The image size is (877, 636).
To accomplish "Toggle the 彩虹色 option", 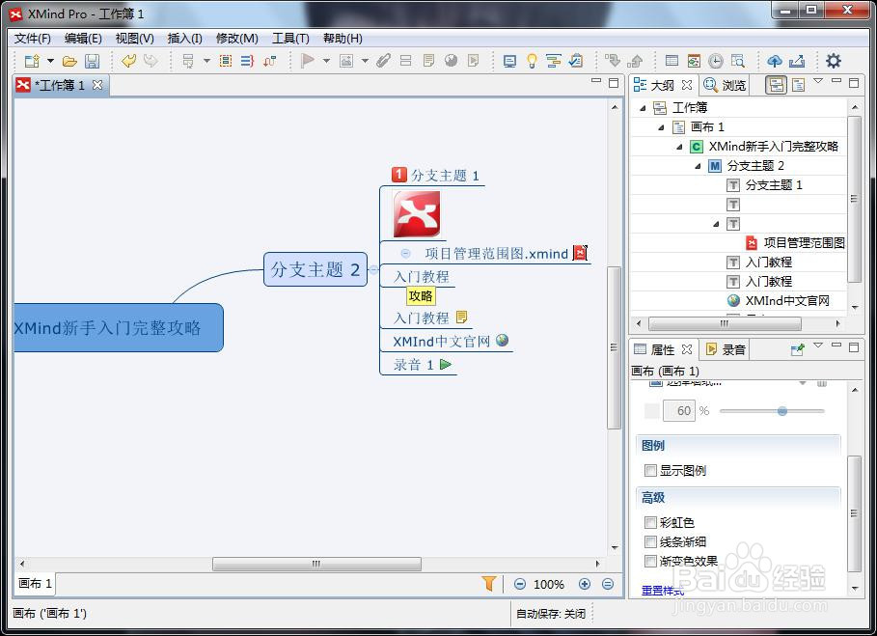I will (651, 522).
